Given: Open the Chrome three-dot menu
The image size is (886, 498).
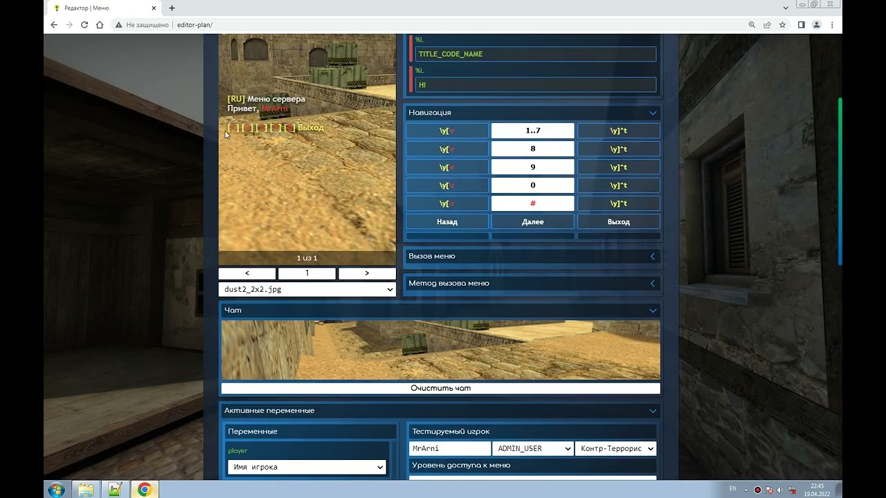Looking at the screenshot, I should (832, 25).
